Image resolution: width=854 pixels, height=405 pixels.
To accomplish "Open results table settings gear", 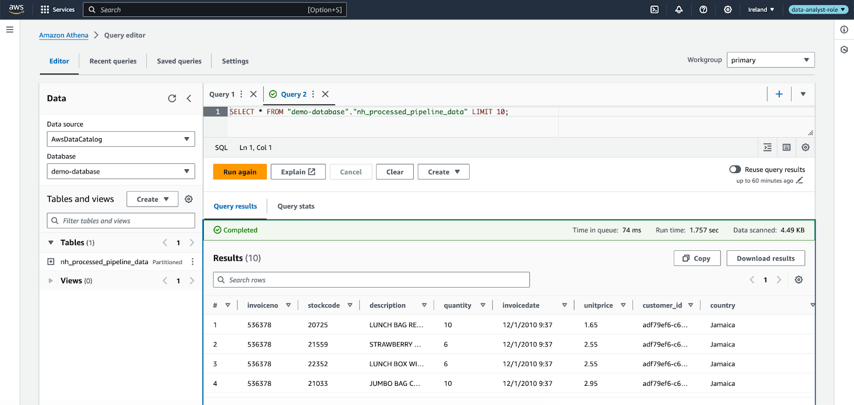I will [798, 280].
